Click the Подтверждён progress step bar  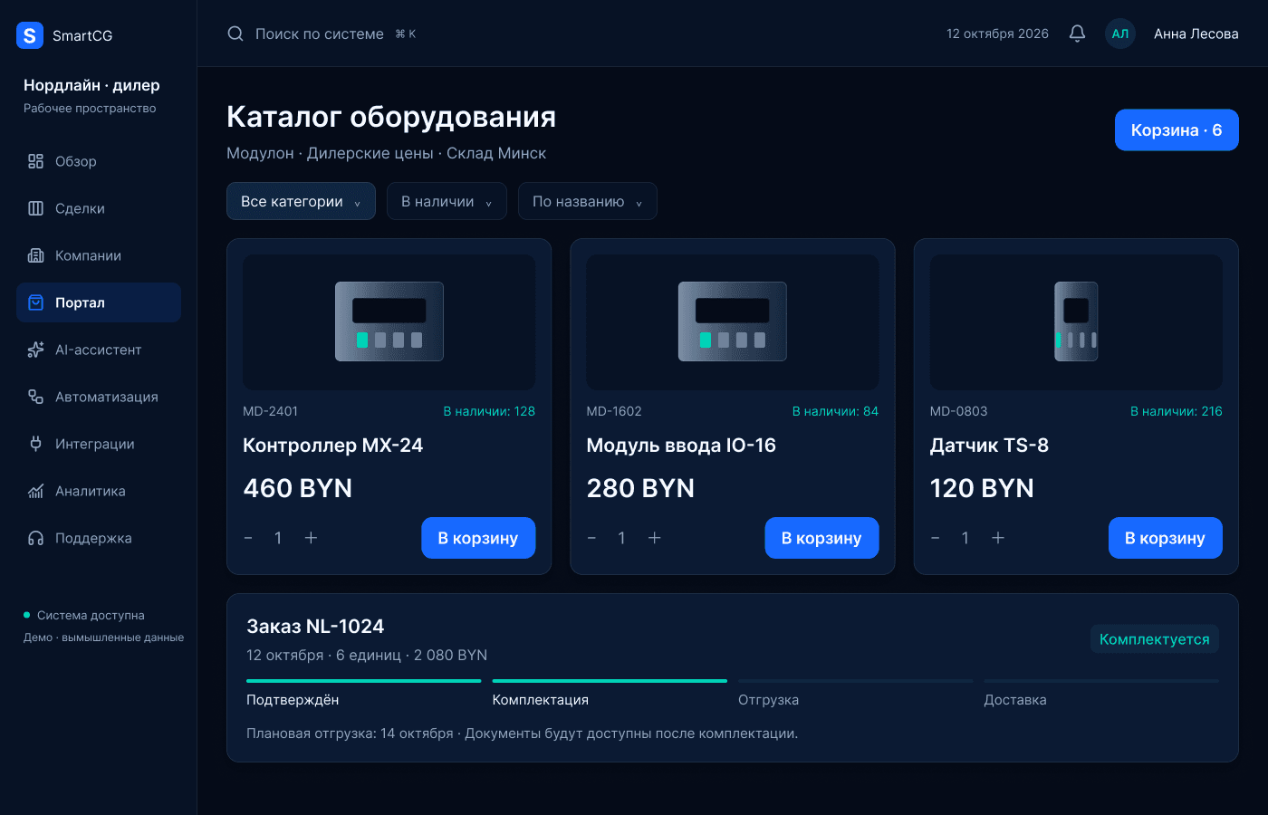[x=364, y=681]
